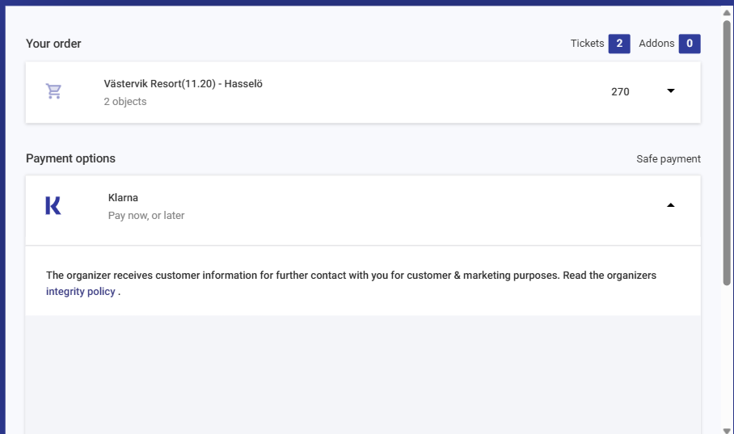
Task: Select the Västervik Resort(11.20) - Hasselö order title
Action: pyautogui.click(x=183, y=84)
